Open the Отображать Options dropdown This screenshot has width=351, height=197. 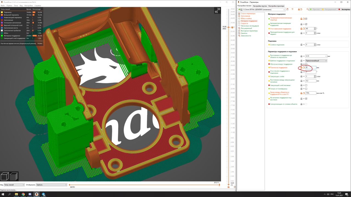(51, 185)
